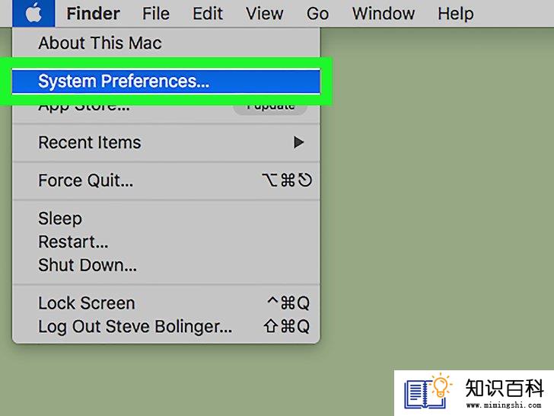Click the App Store update badge
Viewport: 554px width, 416px height.
pyautogui.click(x=270, y=108)
